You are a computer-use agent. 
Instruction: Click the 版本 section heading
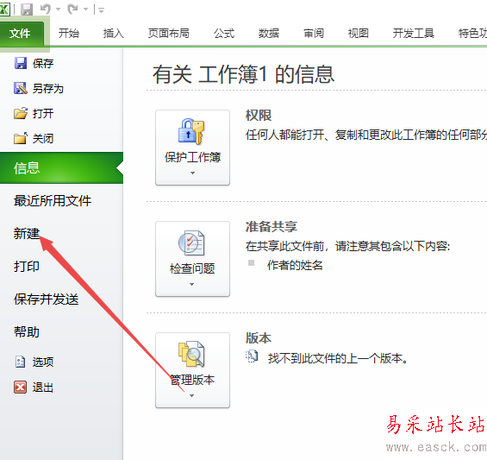coord(259,338)
